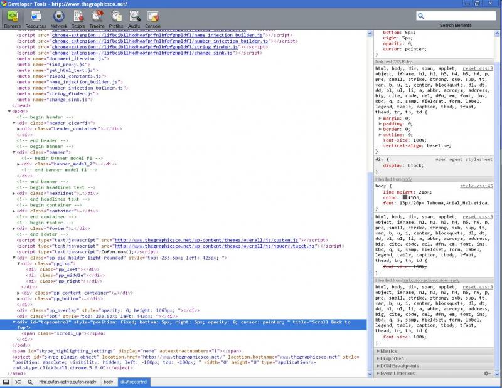The image size is (502, 388).
Task: Show the console drawer from status bar
Action: click(x=18, y=382)
